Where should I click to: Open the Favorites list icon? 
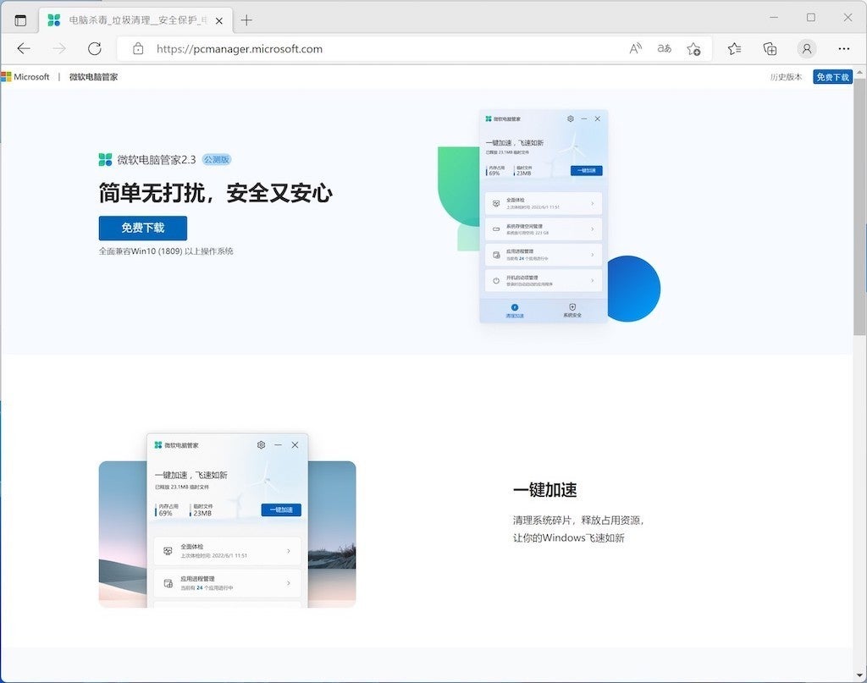point(734,48)
